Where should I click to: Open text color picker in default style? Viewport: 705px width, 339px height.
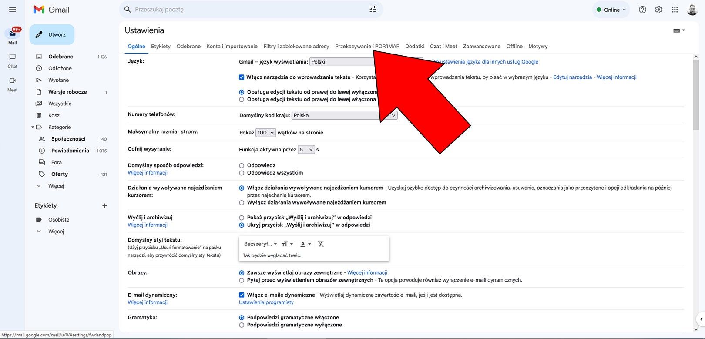coord(305,244)
